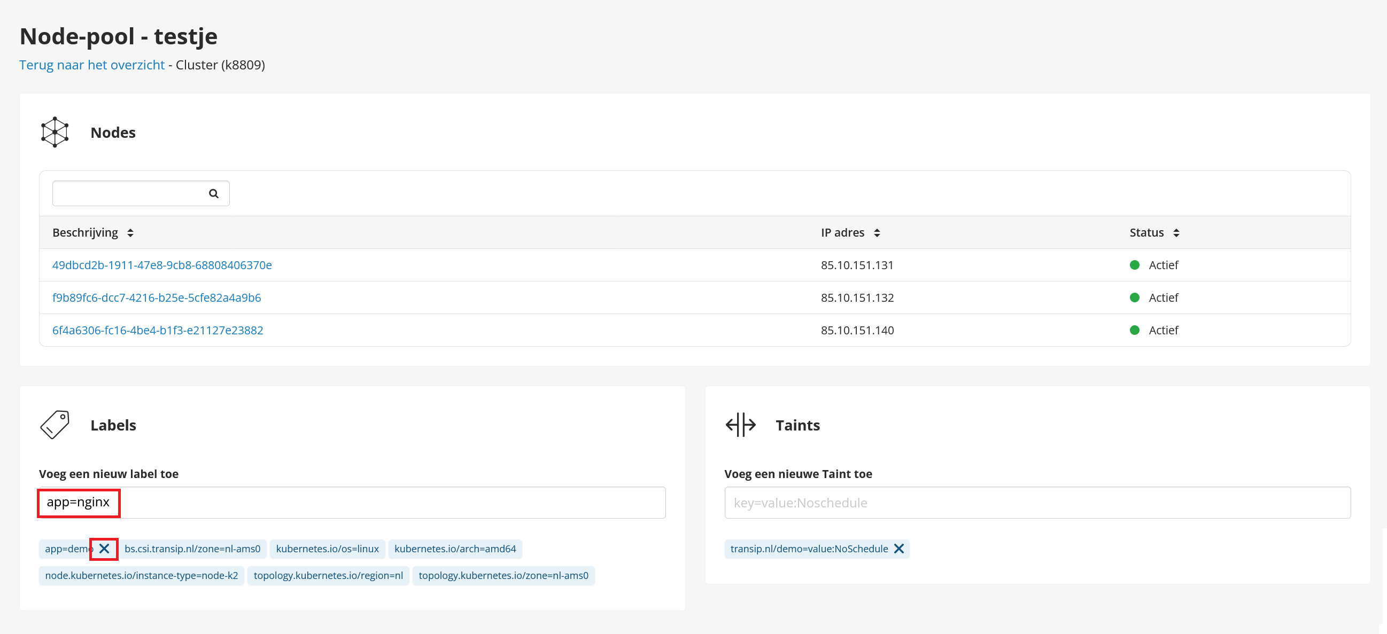
Task: Click the node search box
Action: pyautogui.click(x=129, y=193)
